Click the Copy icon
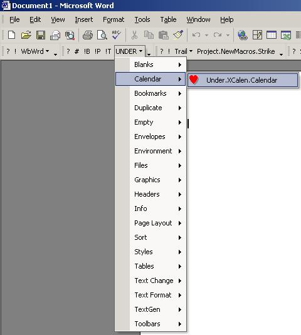 [x=149, y=35]
